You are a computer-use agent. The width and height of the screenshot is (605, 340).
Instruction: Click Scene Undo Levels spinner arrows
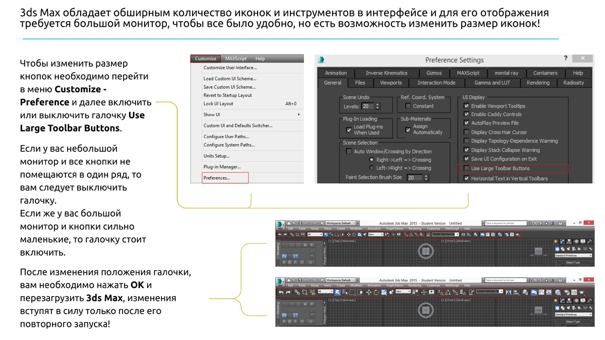[377, 106]
